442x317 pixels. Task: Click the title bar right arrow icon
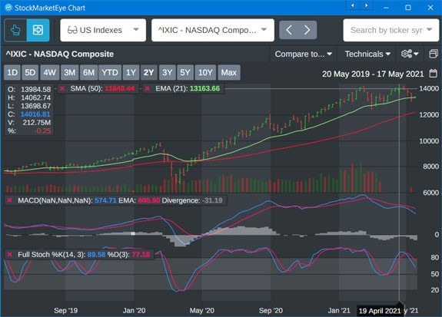click(x=366, y=5)
